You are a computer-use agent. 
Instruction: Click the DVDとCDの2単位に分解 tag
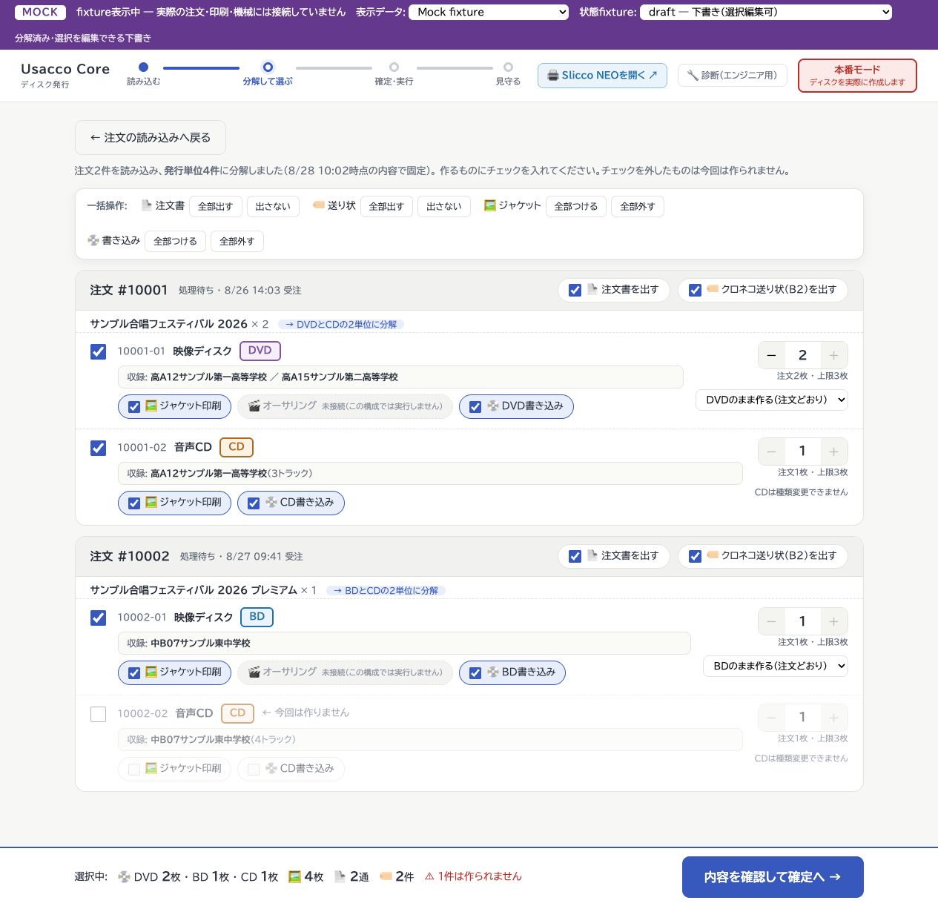point(341,324)
